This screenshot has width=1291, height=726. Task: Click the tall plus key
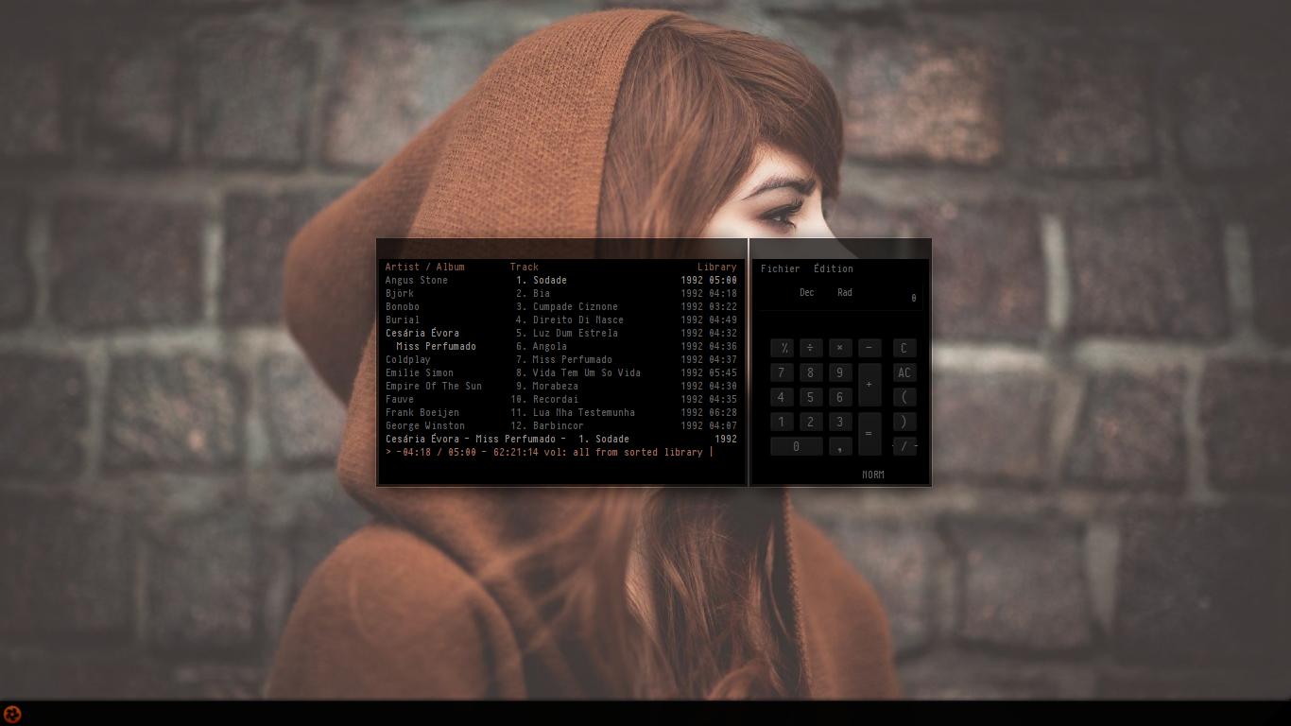(869, 385)
